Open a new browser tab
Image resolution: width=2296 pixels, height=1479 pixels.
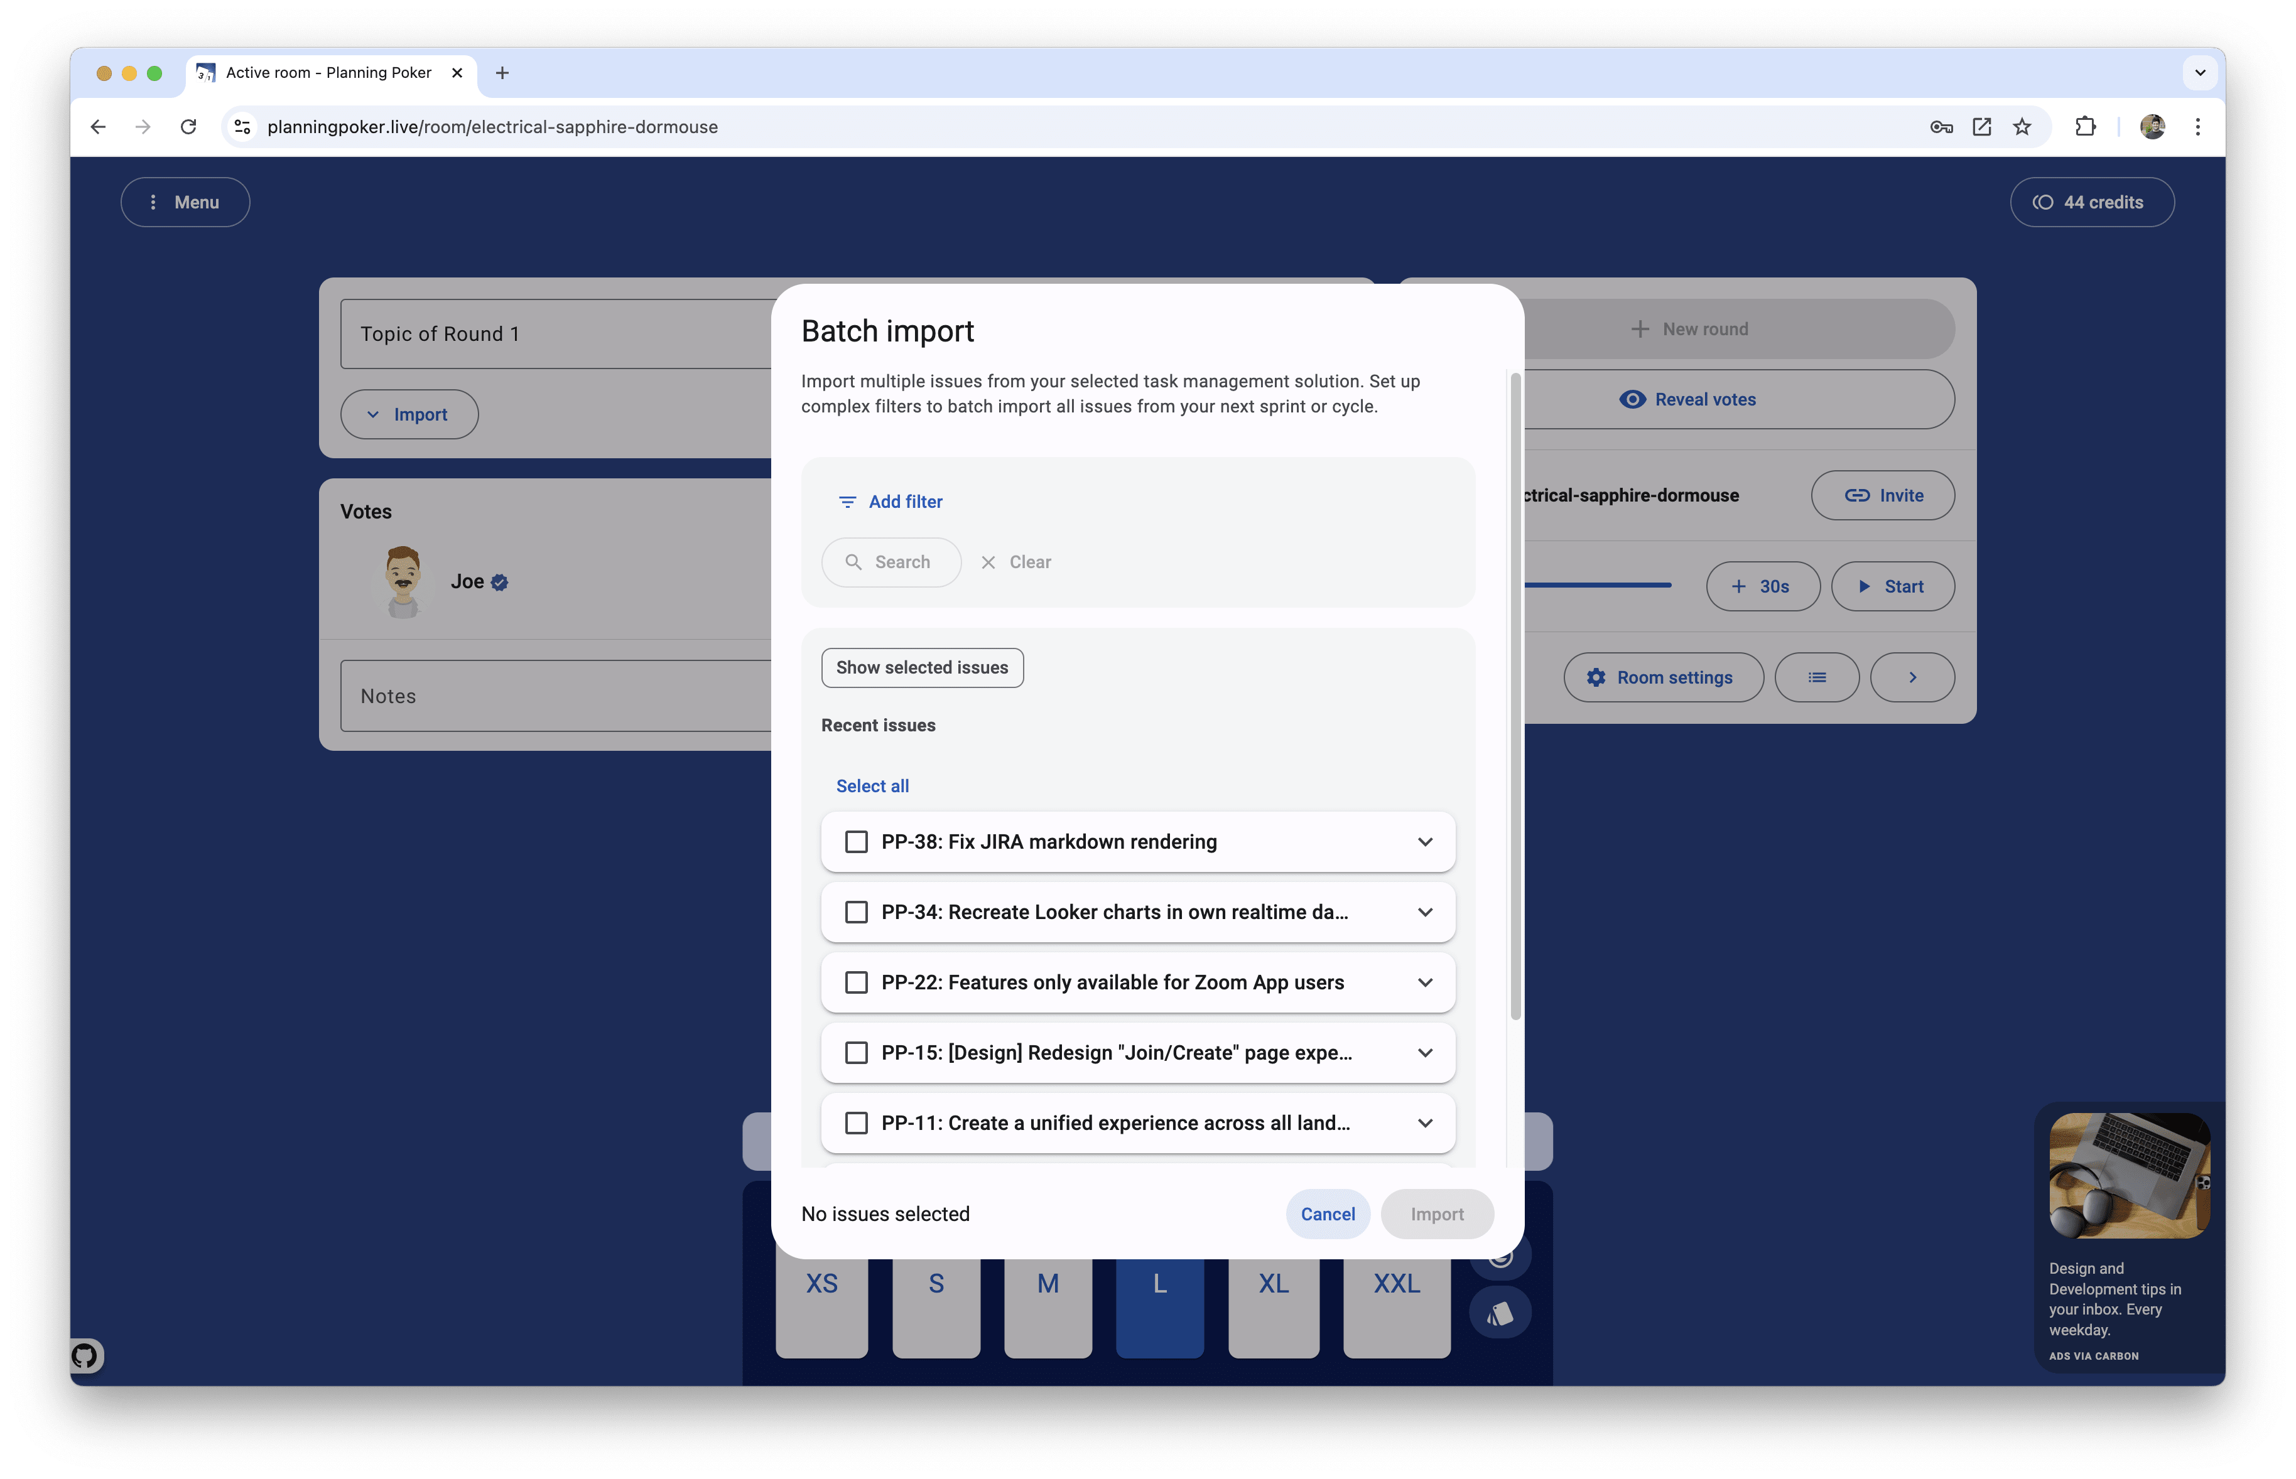point(502,73)
